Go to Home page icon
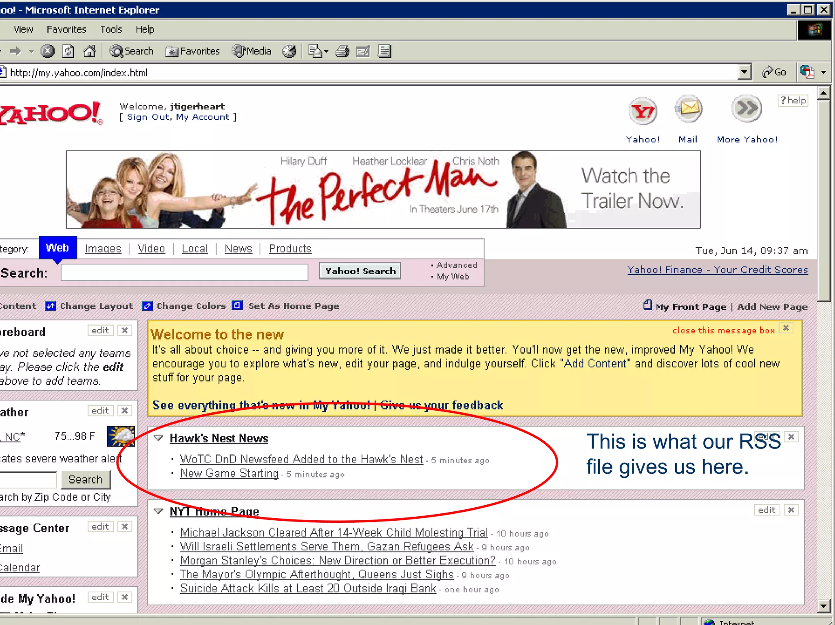The image size is (835, 625). [89, 51]
